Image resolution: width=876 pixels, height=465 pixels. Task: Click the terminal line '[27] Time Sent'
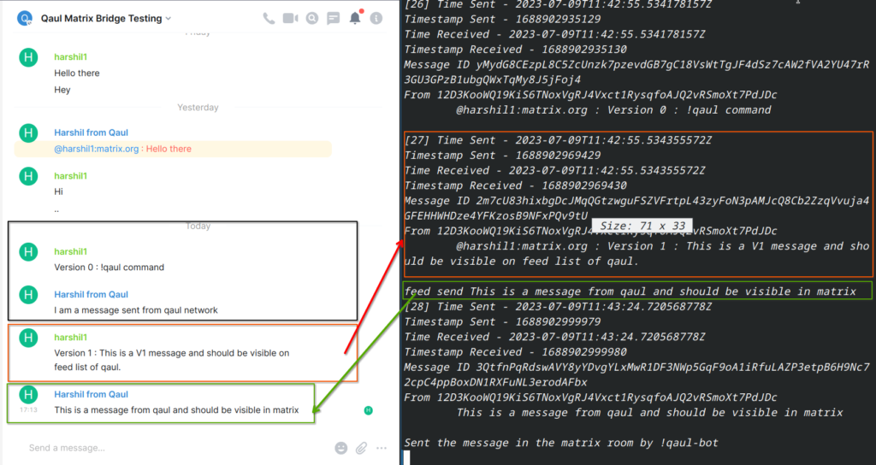(x=558, y=140)
